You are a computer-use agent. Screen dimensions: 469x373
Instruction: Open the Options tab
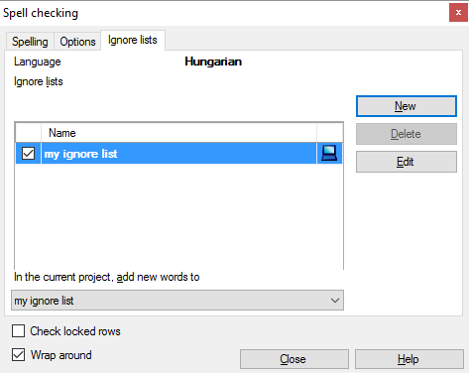click(77, 42)
